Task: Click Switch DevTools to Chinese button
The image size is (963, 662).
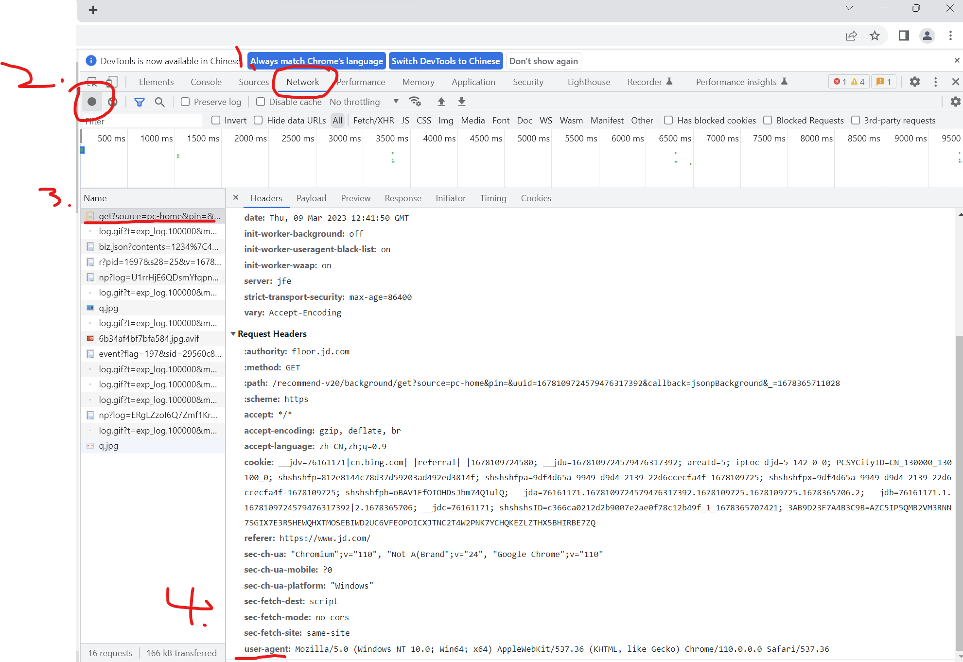Action: [446, 61]
